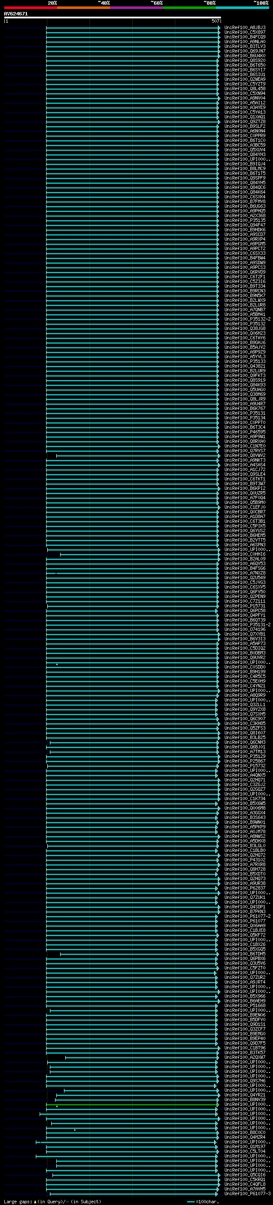Image resolution: width=273 pixels, height=1205 pixels.
Task: Select hit UniRef100_Q8L458
Action: (245, 88)
